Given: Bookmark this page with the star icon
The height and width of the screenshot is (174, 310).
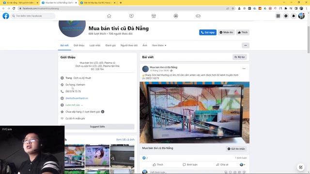Looking at the screenshot, I should pyautogui.click(x=233, y=9).
